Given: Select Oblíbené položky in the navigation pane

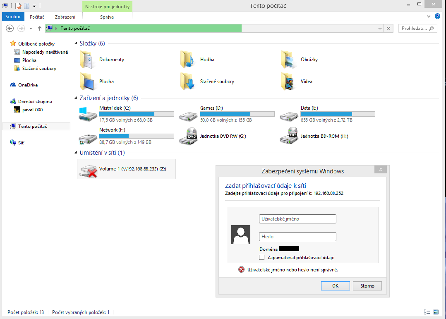Looking at the screenshot, I should 36,43.
